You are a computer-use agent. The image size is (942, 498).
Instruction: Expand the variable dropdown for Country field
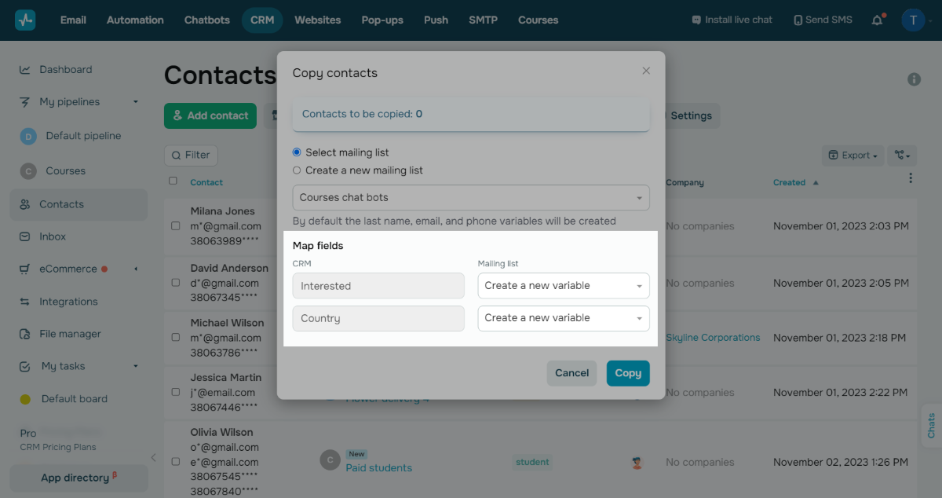pos(564,318)
